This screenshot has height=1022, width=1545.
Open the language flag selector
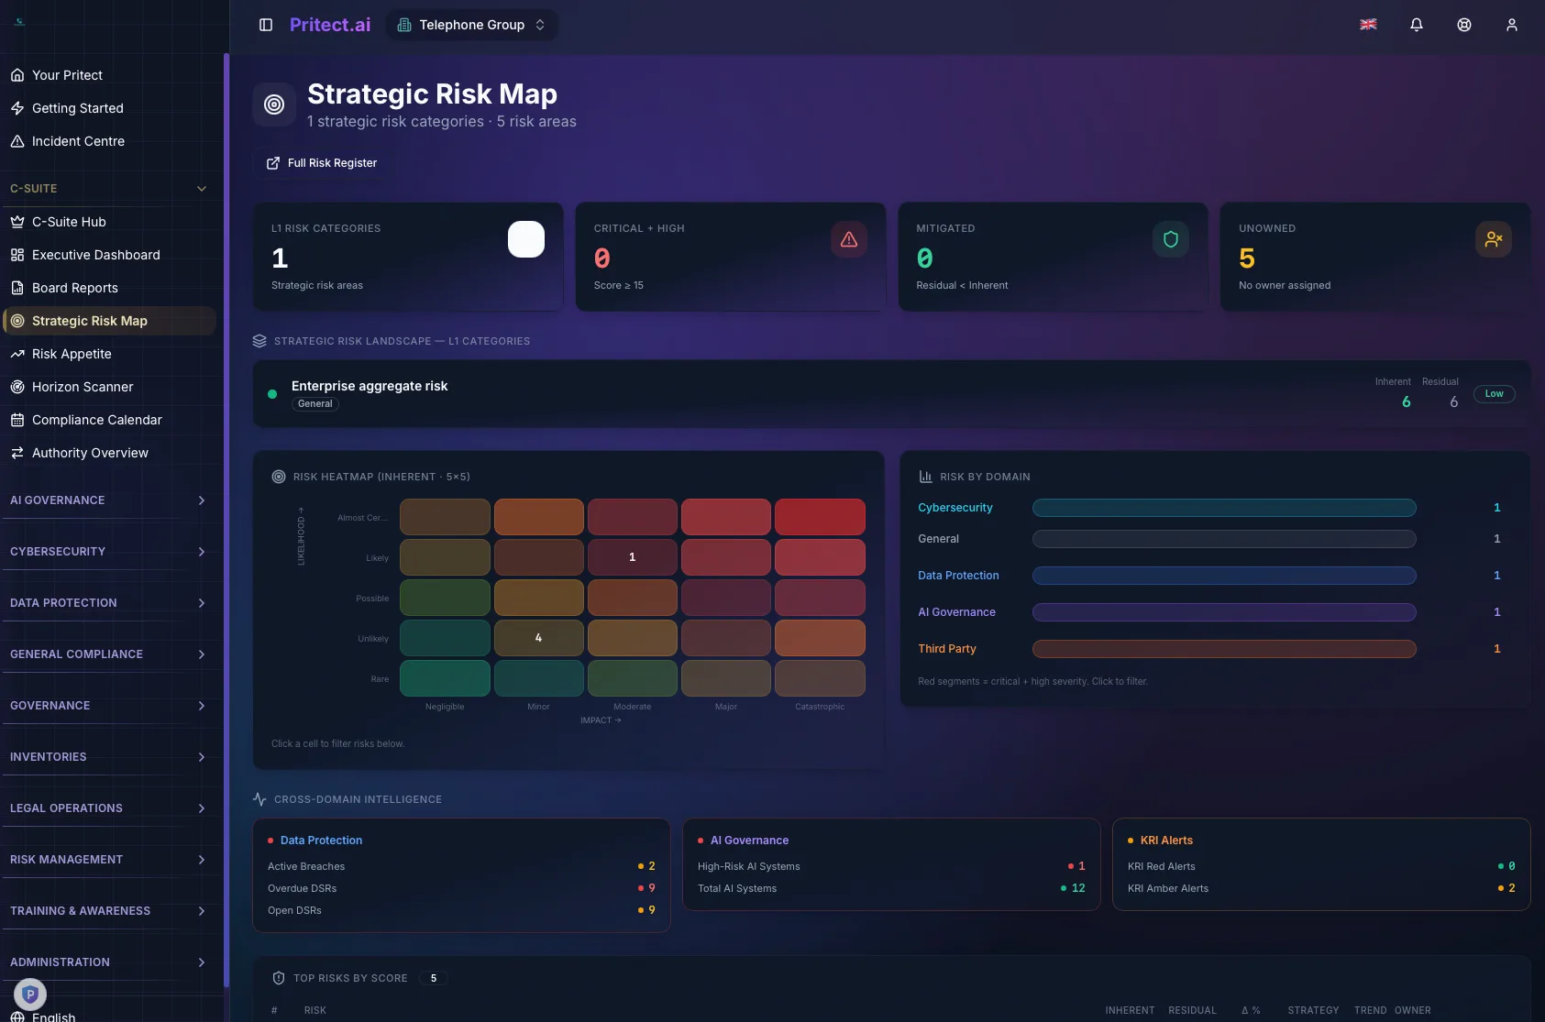click(x=1368, y=25)
